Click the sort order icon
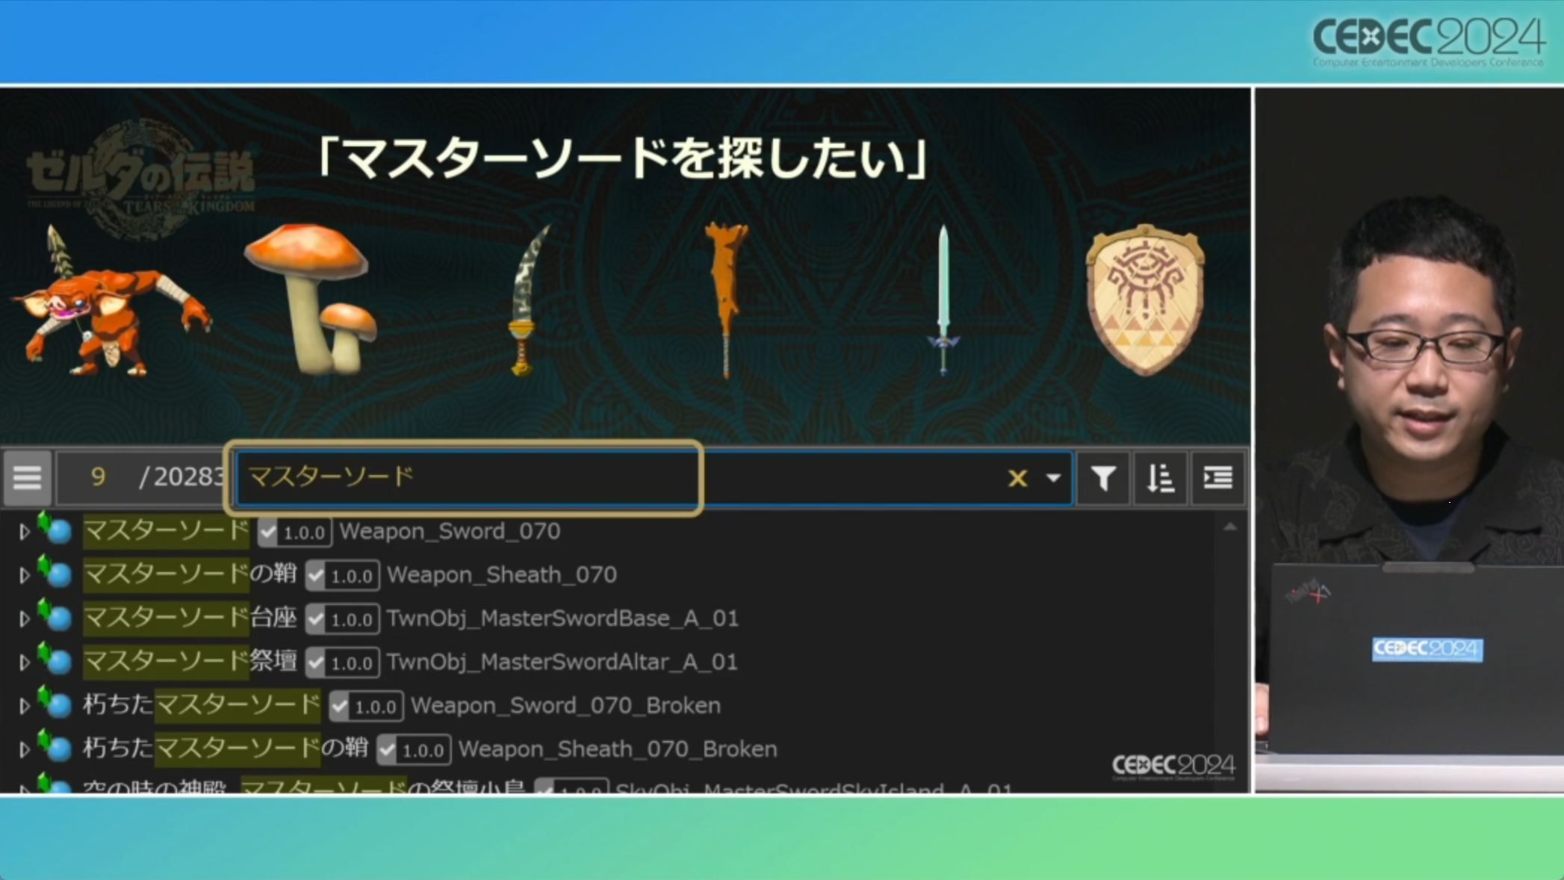The image size is (1564, 880). pyautogui.click(x=1160, y=478)
